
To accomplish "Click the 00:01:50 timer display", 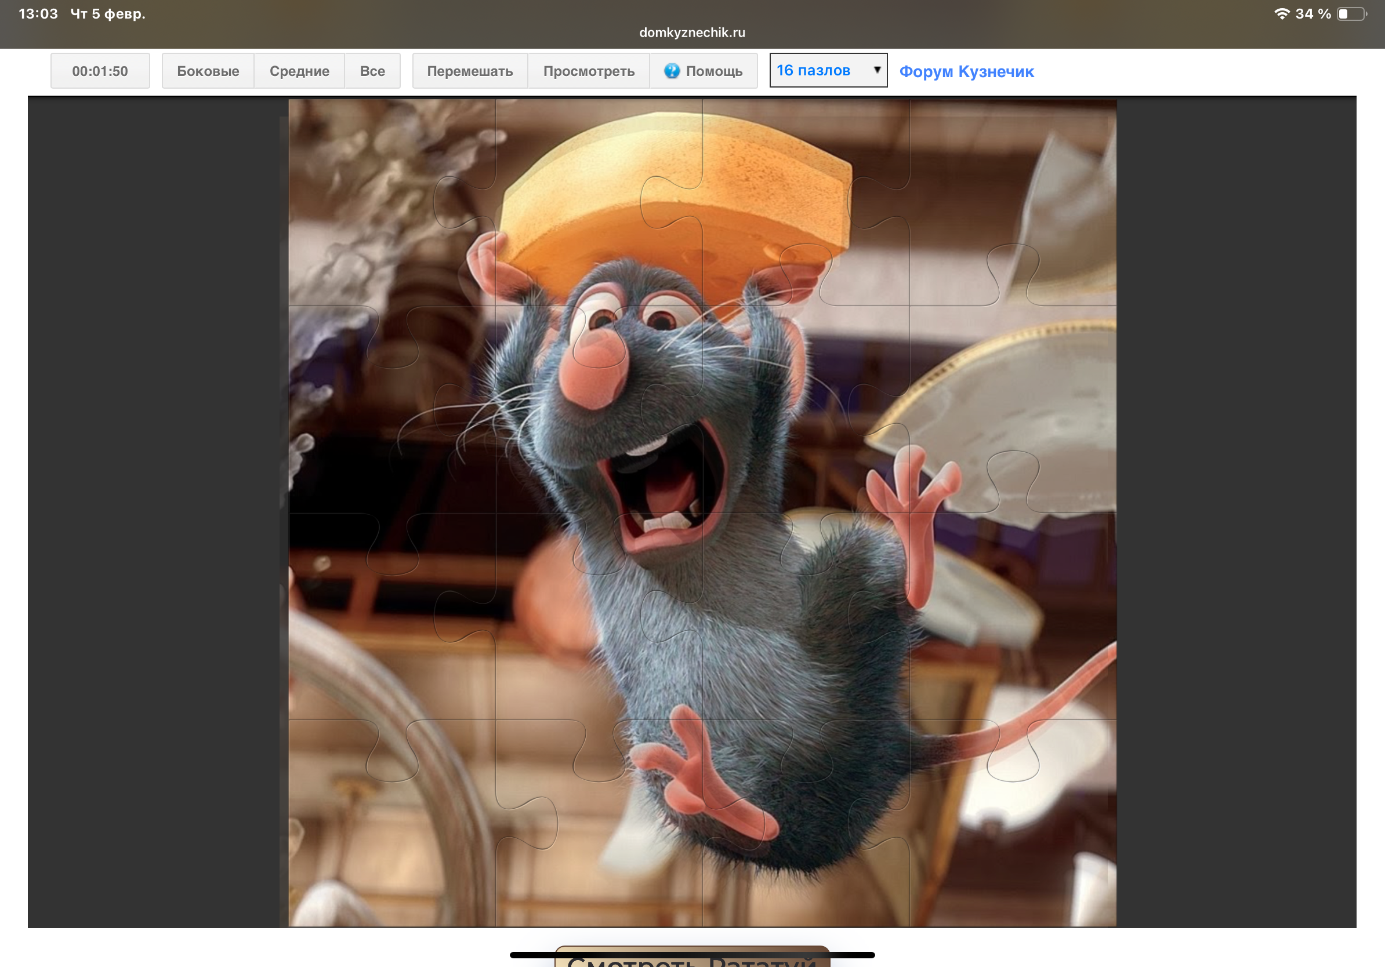I will click(x=100, y=71).
